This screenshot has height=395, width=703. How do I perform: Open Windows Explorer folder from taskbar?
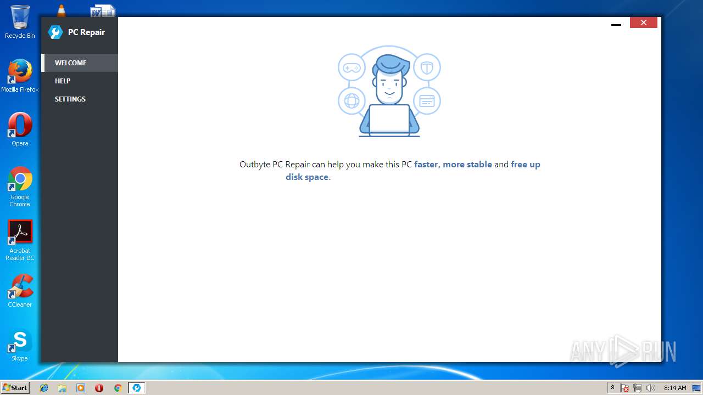click(x=62, y=388)
